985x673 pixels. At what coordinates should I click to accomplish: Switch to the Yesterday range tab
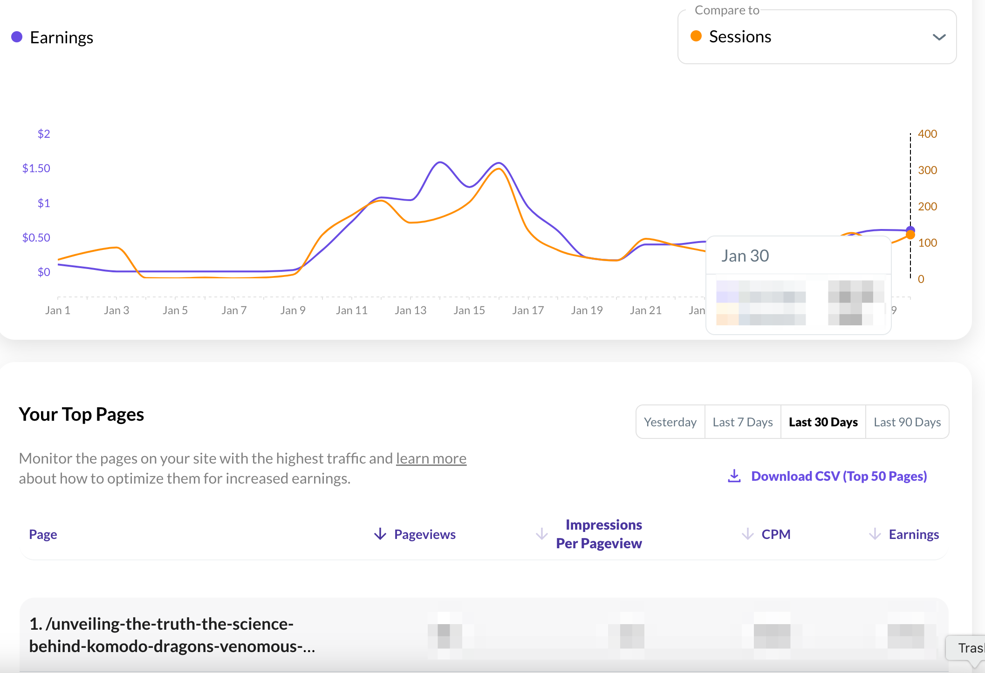pos(670,422)
